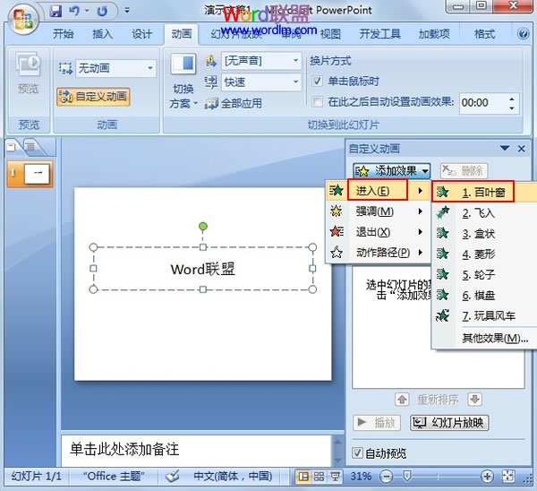The height and width of the screenshot is (491, 537).
Task: Choose the 轮子 entrance effect
Action: pyautogui.click(x=484, y=274)
